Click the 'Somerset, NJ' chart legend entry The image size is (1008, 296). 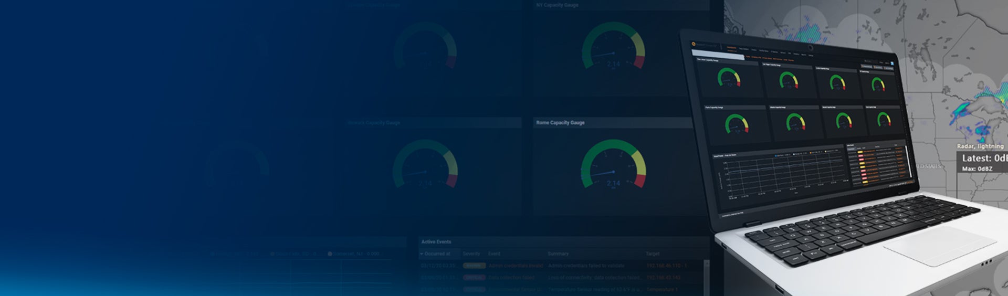(x=354, y=254)
